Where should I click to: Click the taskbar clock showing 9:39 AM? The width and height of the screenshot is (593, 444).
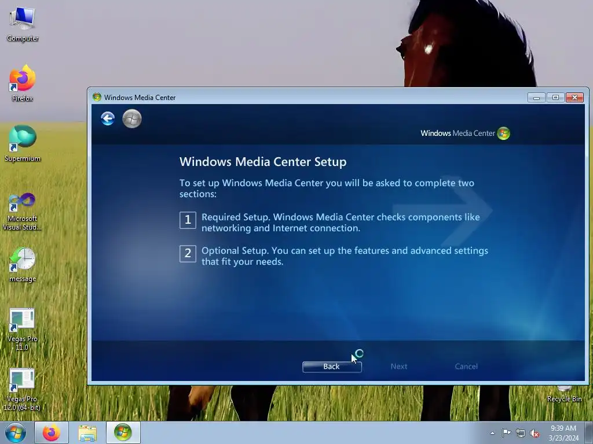(x=563, y=433)
